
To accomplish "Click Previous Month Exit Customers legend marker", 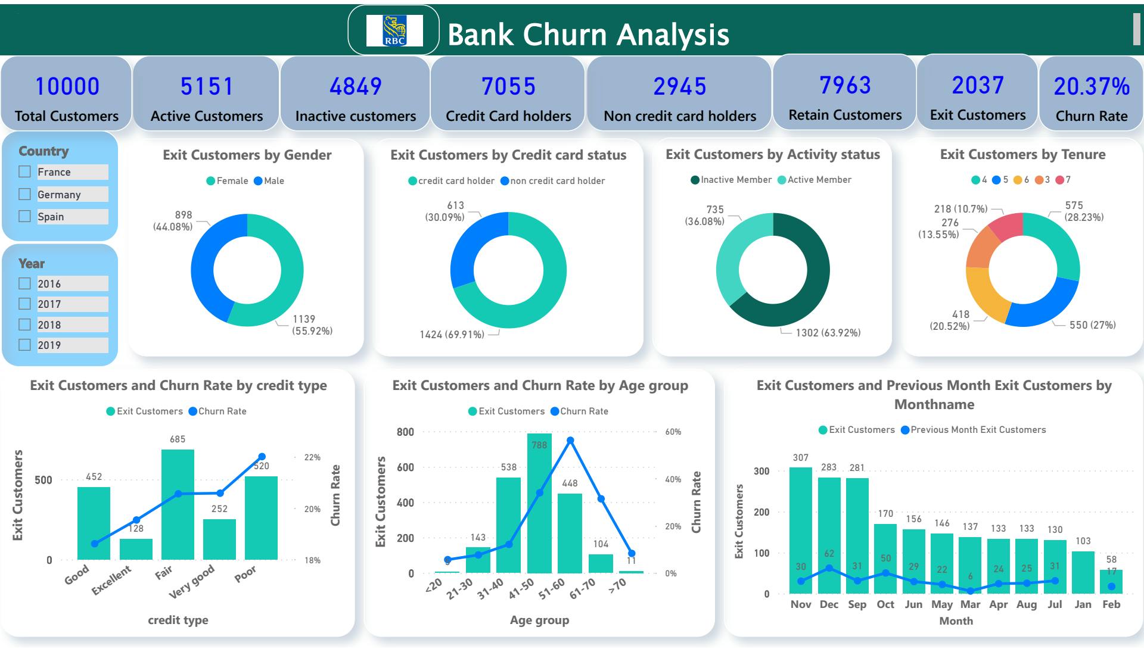I will click(x=905, y=430).
